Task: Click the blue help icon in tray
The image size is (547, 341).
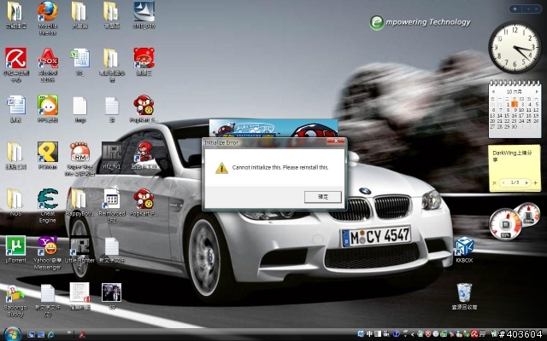Action: pos(396,334)
